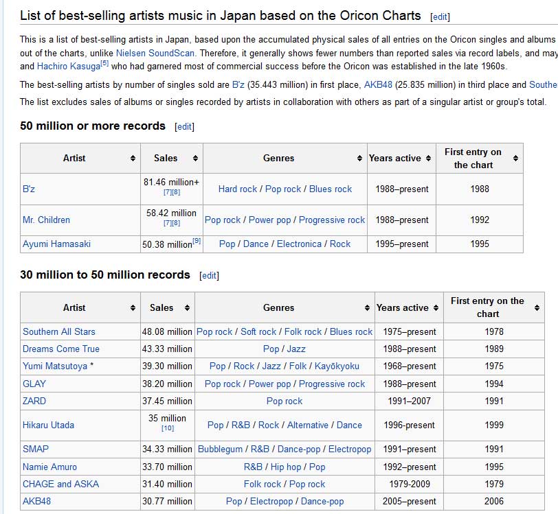Click the Sales header in second table
Screen dimensions: 558x514
click(x=161, y=308)
